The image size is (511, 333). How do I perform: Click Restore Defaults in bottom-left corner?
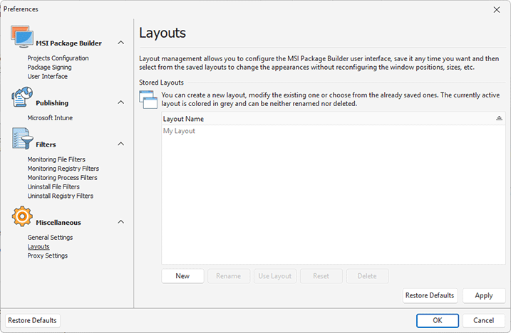coord(33,321)
